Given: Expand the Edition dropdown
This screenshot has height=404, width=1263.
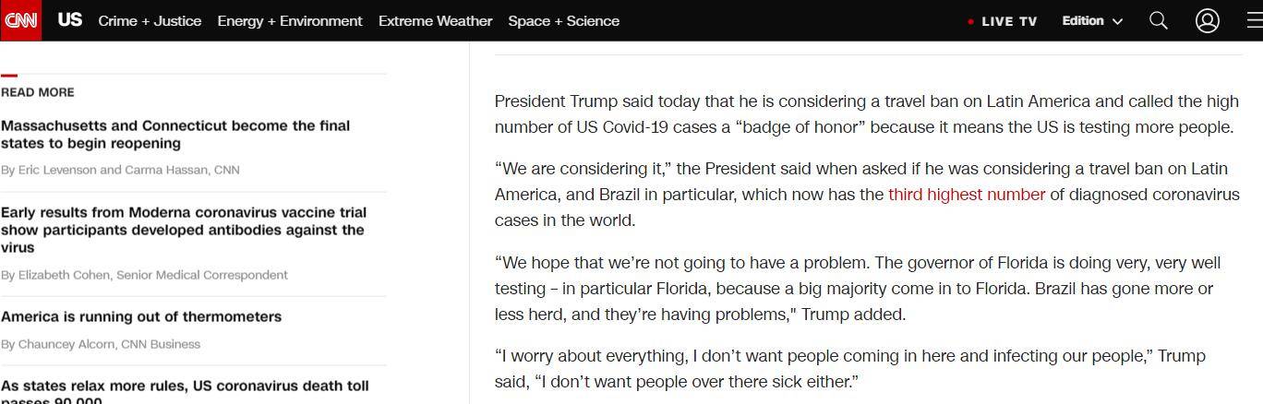Looking at the screenshot, I should [x=1092, y=20].
